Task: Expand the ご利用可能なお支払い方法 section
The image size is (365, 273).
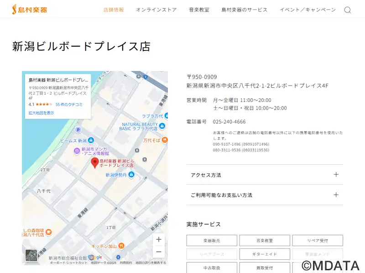Action: 265,195
